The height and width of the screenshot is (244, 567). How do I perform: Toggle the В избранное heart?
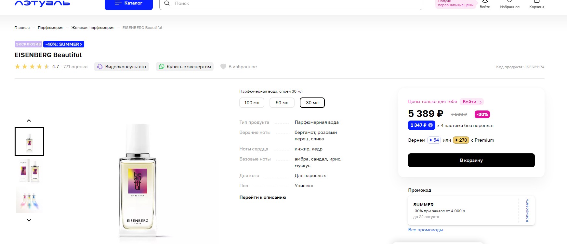coord(239,67)
